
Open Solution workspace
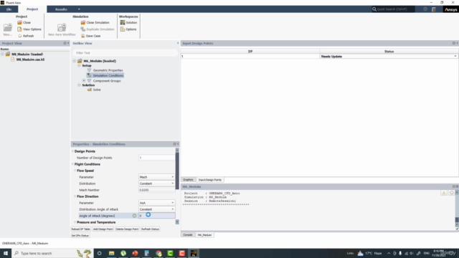click(128, 22)
